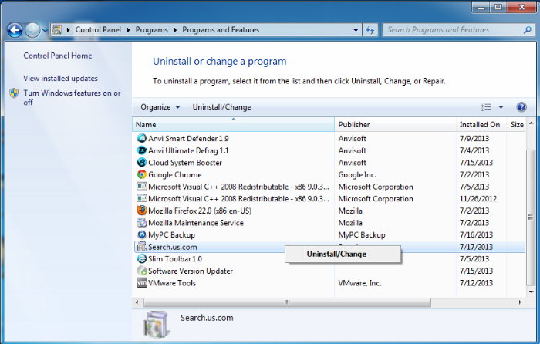Click Uninstall/Change in the toolbar

222,107
